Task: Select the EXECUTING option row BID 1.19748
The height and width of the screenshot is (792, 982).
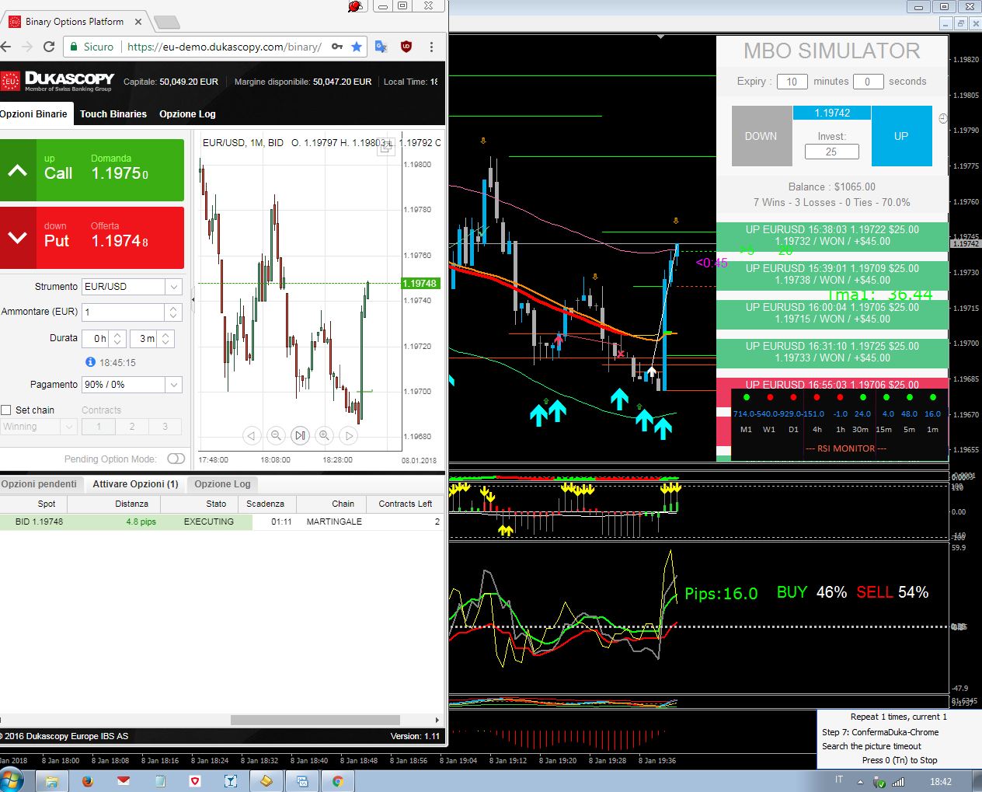Action: point(222,522)
